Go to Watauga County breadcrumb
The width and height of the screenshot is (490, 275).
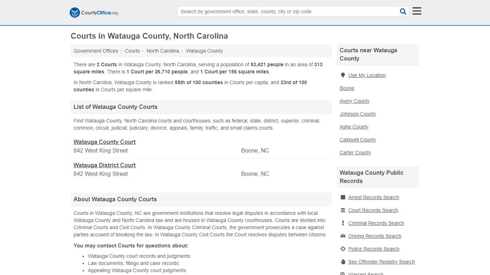204,51
